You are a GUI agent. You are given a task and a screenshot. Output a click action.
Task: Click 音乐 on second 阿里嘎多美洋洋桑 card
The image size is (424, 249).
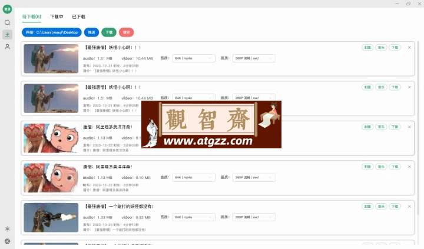click(x=381, y=167)
